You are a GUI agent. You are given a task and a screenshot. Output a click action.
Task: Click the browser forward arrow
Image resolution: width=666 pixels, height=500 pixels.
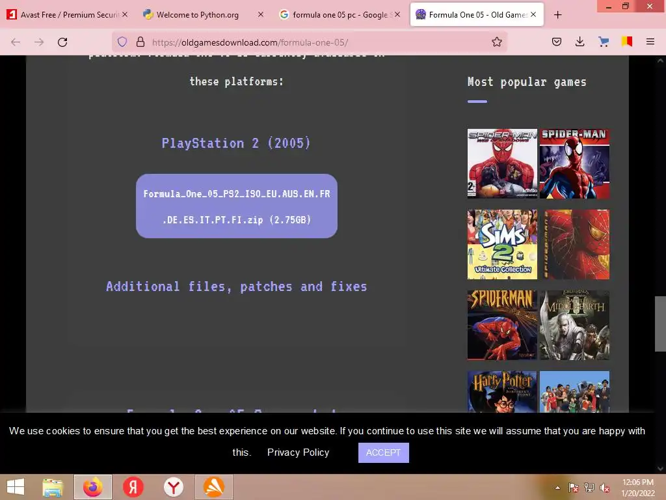click(x=39, y=42)
